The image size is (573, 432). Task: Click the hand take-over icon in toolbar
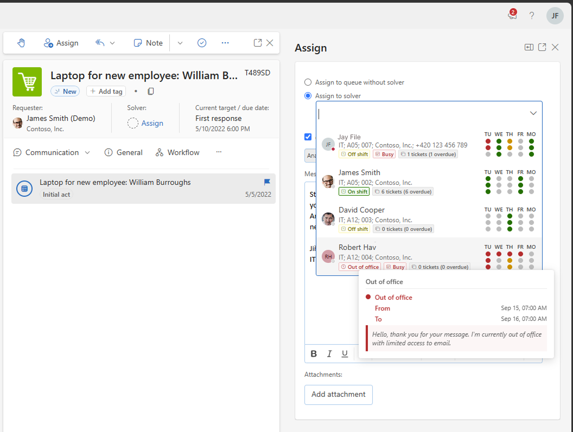(x=21, y=43)
